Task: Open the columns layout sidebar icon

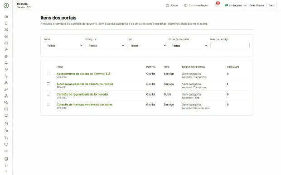Action: point(6,138)
